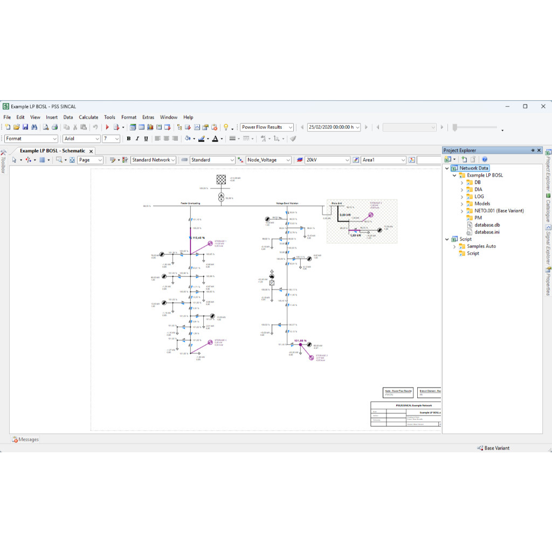This screenshot has width=552, height=552.
Task: Open Print Preview from the toolbar
Action: click(46, 127)
